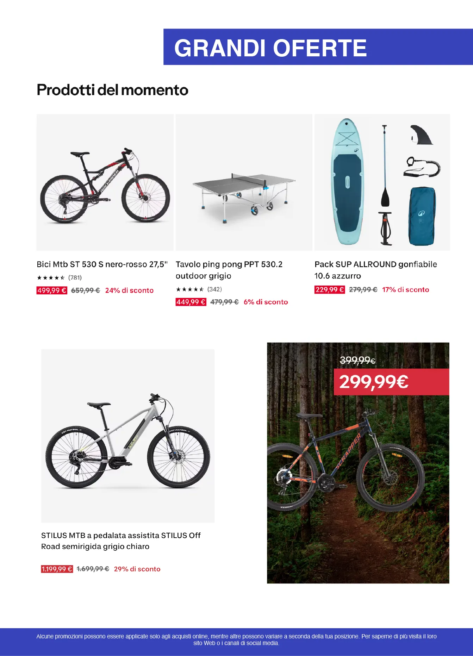Open 'Bici Mtb ST 530 S nero-rosso' title

(x=102, y=264)
